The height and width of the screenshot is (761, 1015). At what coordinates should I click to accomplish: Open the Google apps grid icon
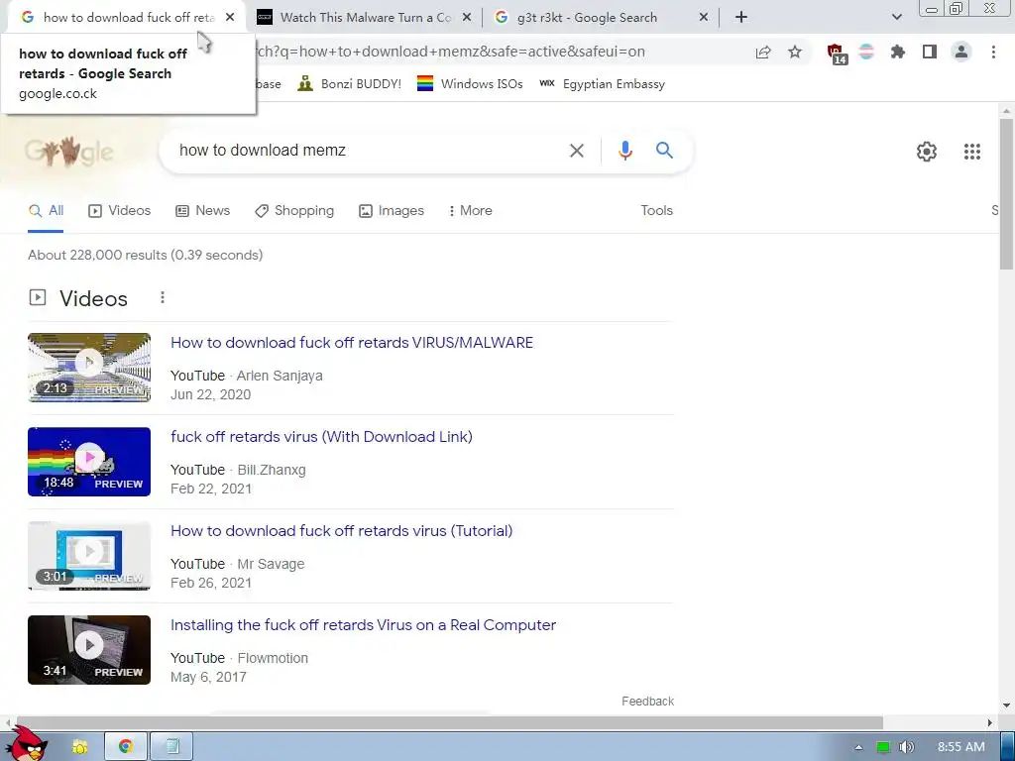pos(971,152)
